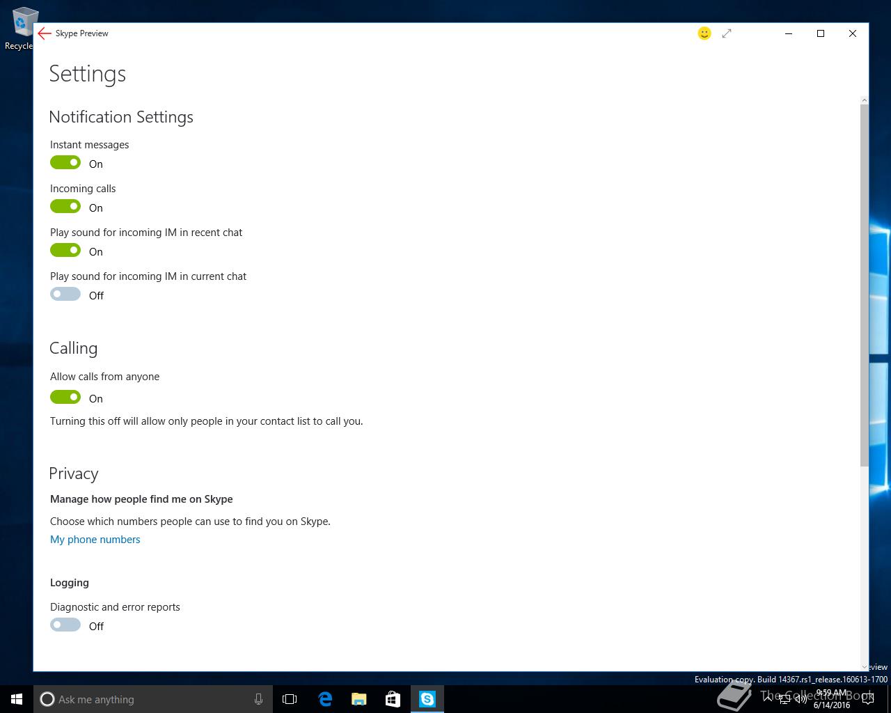Enable Diagnostic and error reports
Viewport: 891px width, 713px height.
[x=65, y=625]
